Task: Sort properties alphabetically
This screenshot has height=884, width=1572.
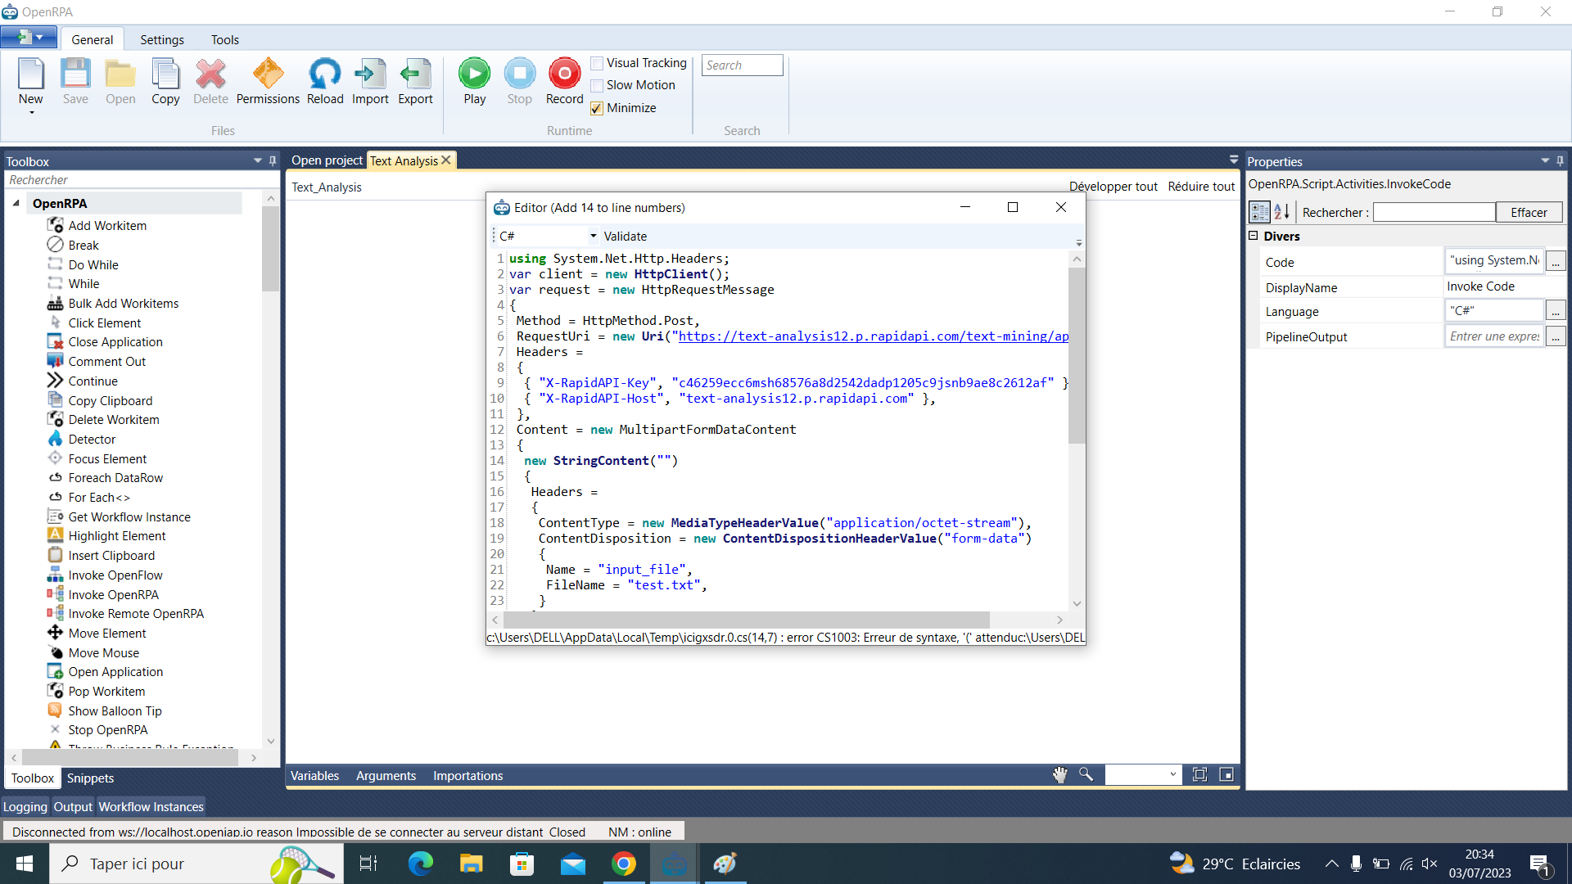Action: pos(1281,212)
